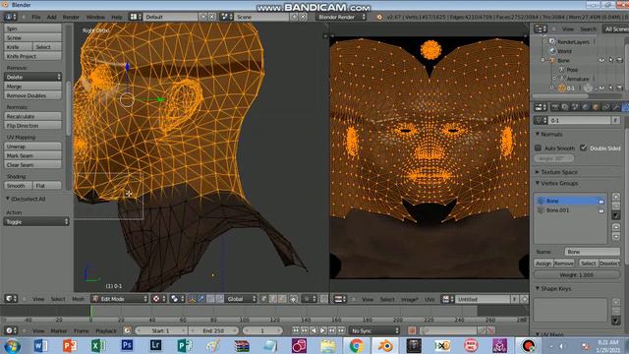Image resolution: width=629 pixels, height=354 pixels.
Task: Open Photoshop from the taskbar
Action: click(127, 345)
